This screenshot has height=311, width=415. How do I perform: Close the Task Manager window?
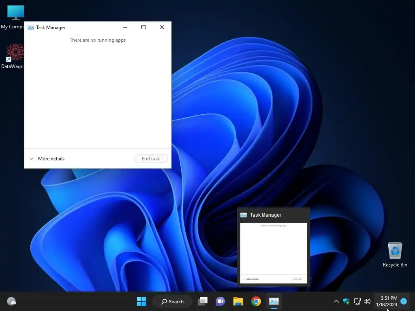pos(162,27)
